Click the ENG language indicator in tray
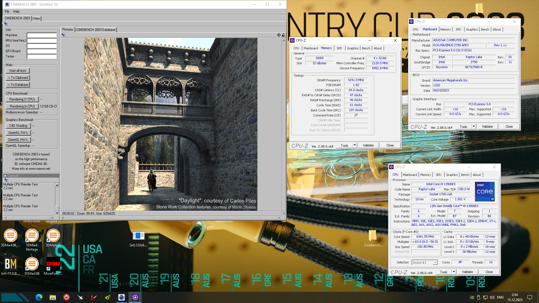 [501, 297]
